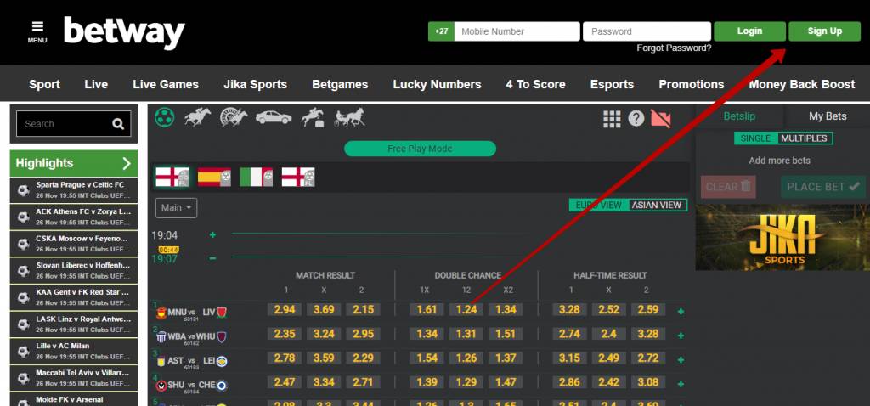Open the Main market dropdown
Screen dimensions: 870x406
tap(176, 208)
